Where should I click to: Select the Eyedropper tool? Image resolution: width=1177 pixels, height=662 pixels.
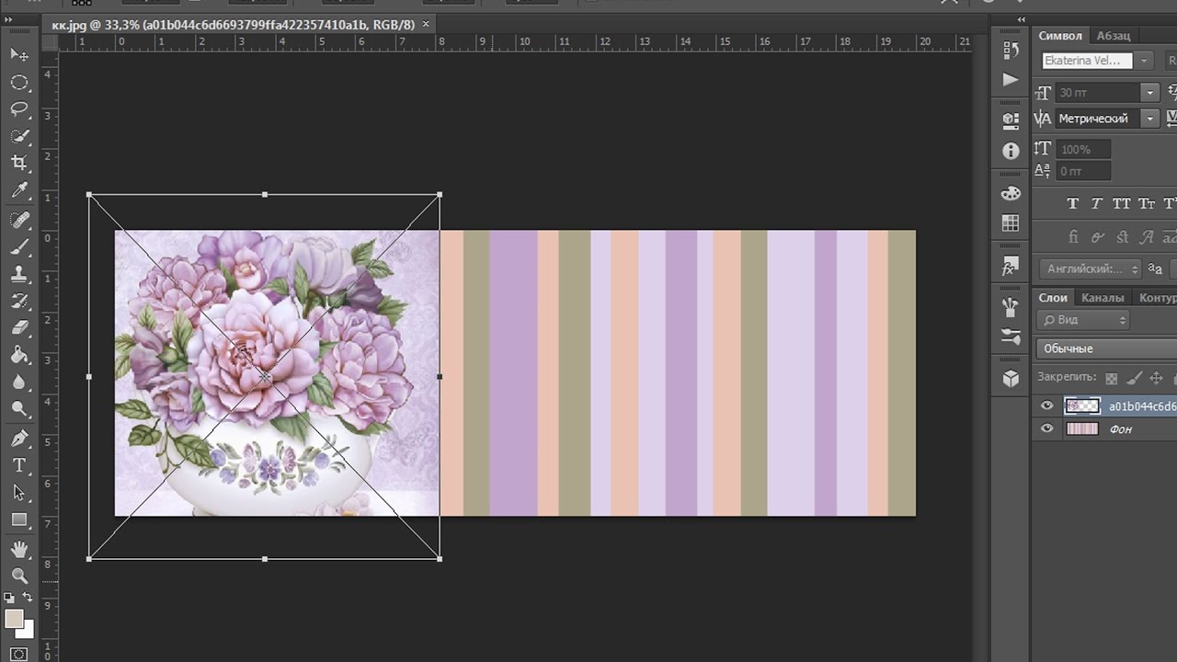tap(18, 190)
